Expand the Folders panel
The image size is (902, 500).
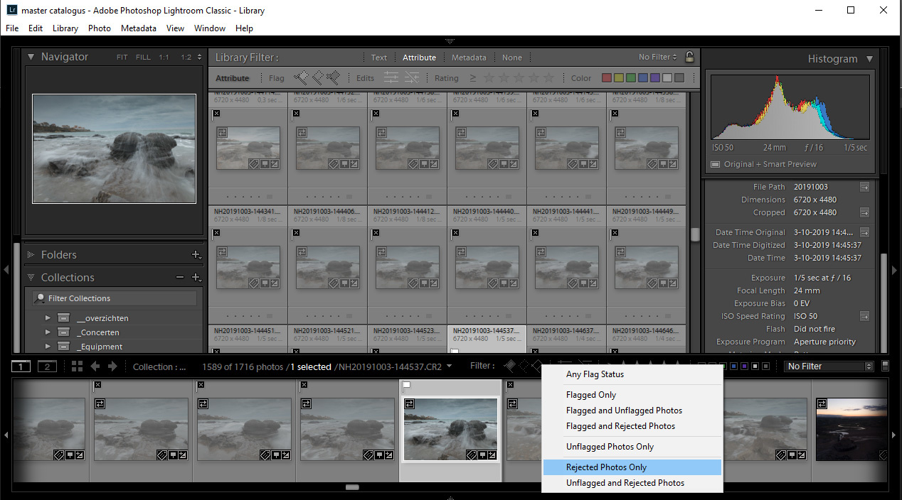point(31,255)
